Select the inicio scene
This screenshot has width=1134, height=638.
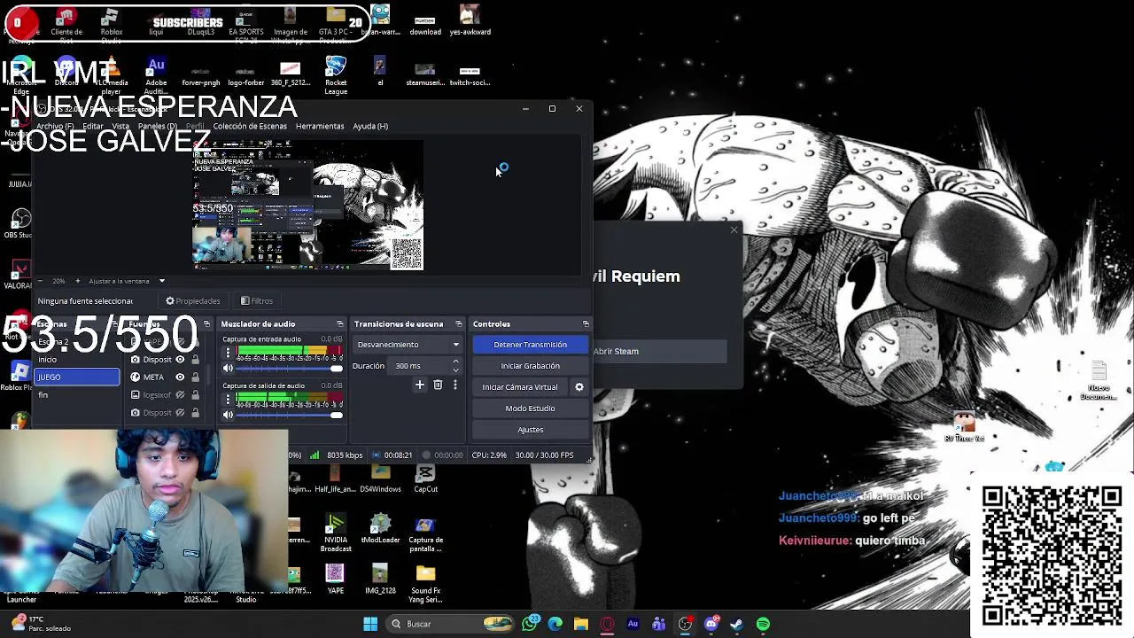point(76,360)
